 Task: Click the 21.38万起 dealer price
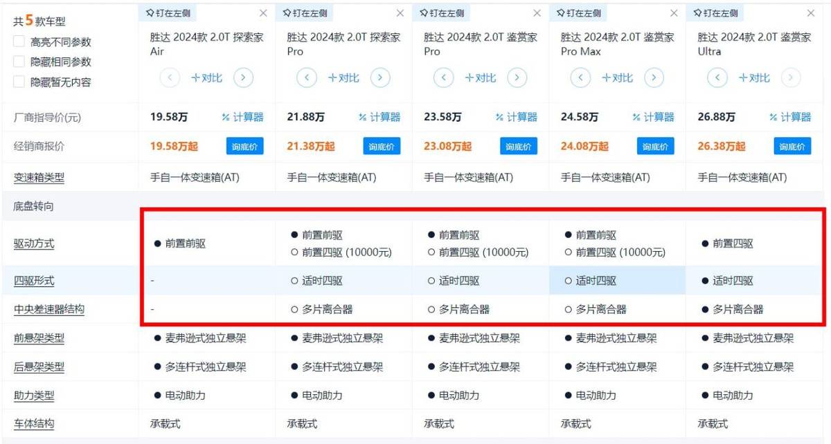coord(311,147)
